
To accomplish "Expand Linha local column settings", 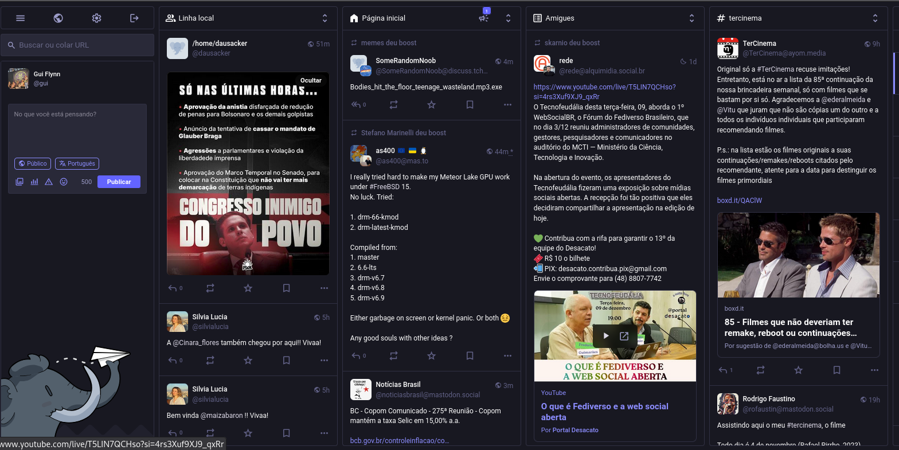I will (325, 18).
